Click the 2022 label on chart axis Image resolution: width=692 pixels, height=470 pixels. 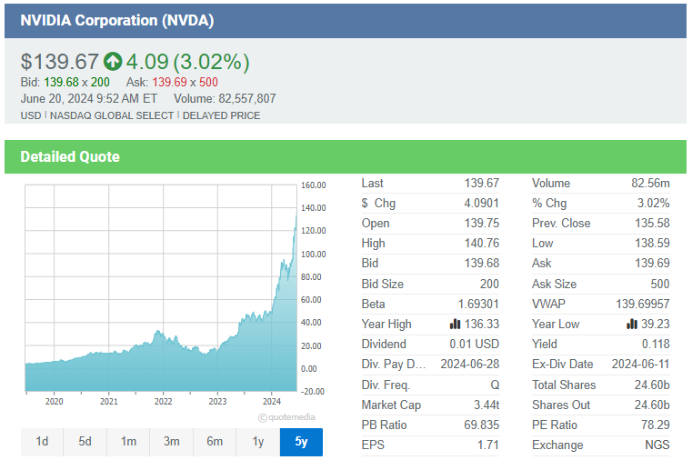tap(164, 402)
